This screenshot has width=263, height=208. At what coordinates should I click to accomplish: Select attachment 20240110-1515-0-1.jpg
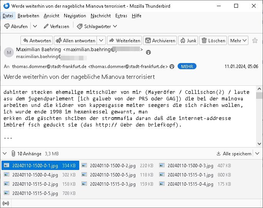pos(191,175)
